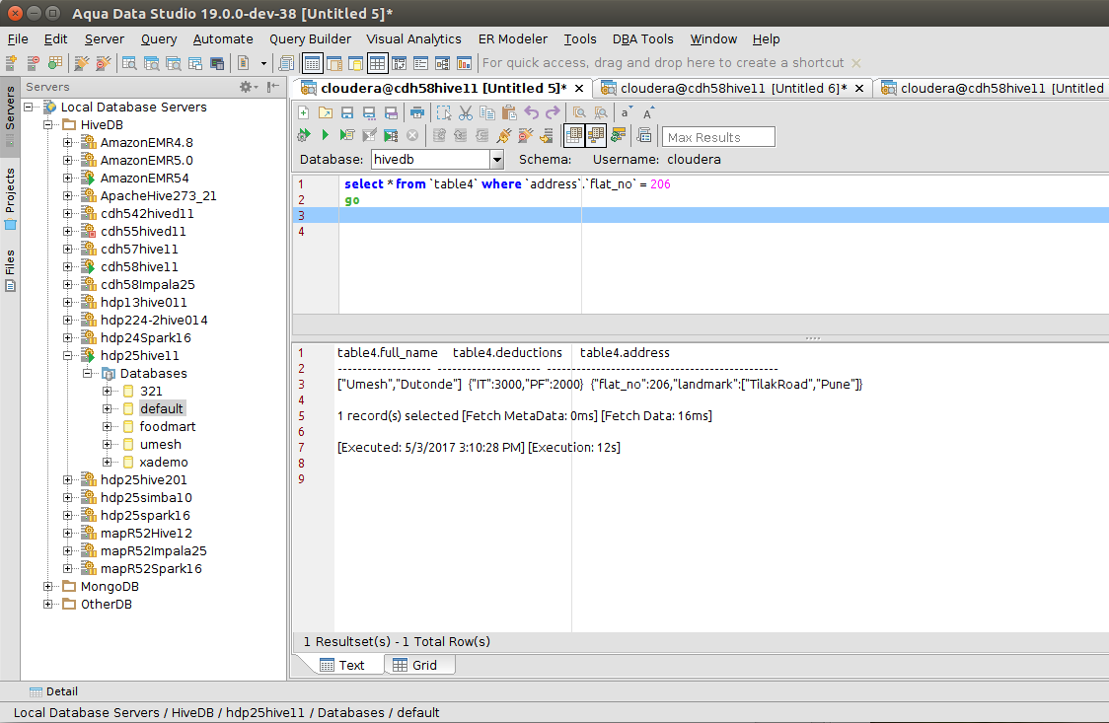This screenshot has width=1109, height=723.
Task: Toggle the highlighted grid-view button in main toolbar
Action: [x=377, y=63]
